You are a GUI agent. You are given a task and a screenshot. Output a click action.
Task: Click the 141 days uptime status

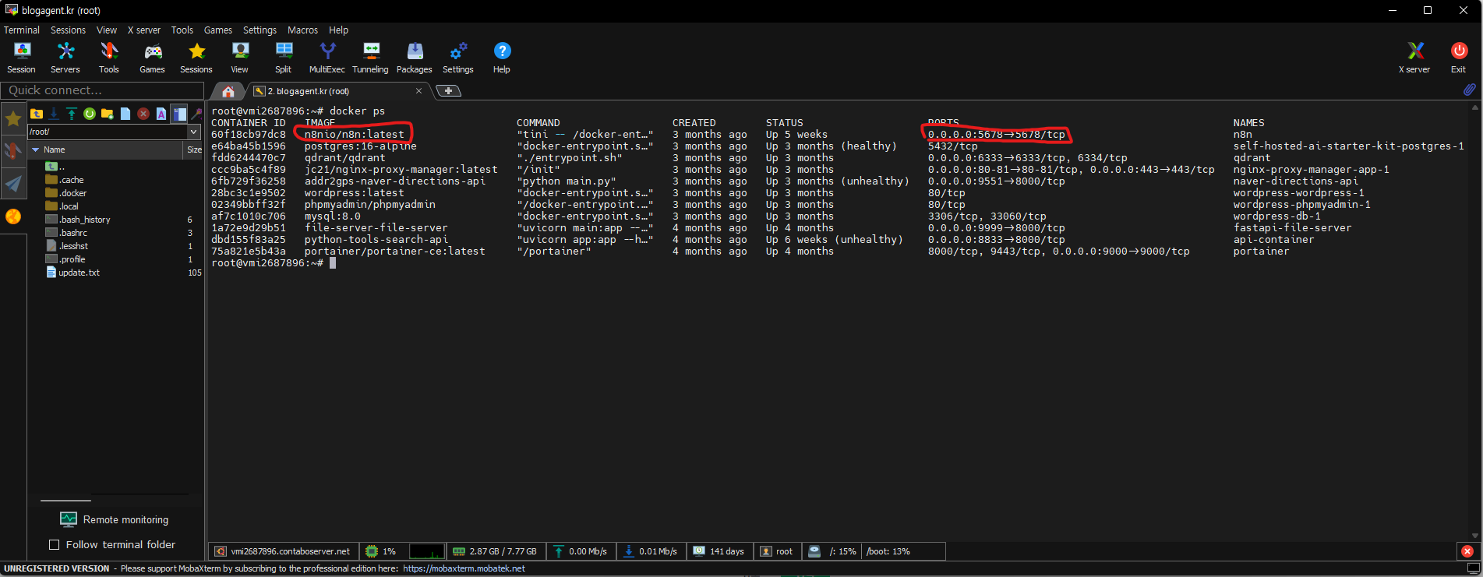pyautogui.click(x=719, y=551)
